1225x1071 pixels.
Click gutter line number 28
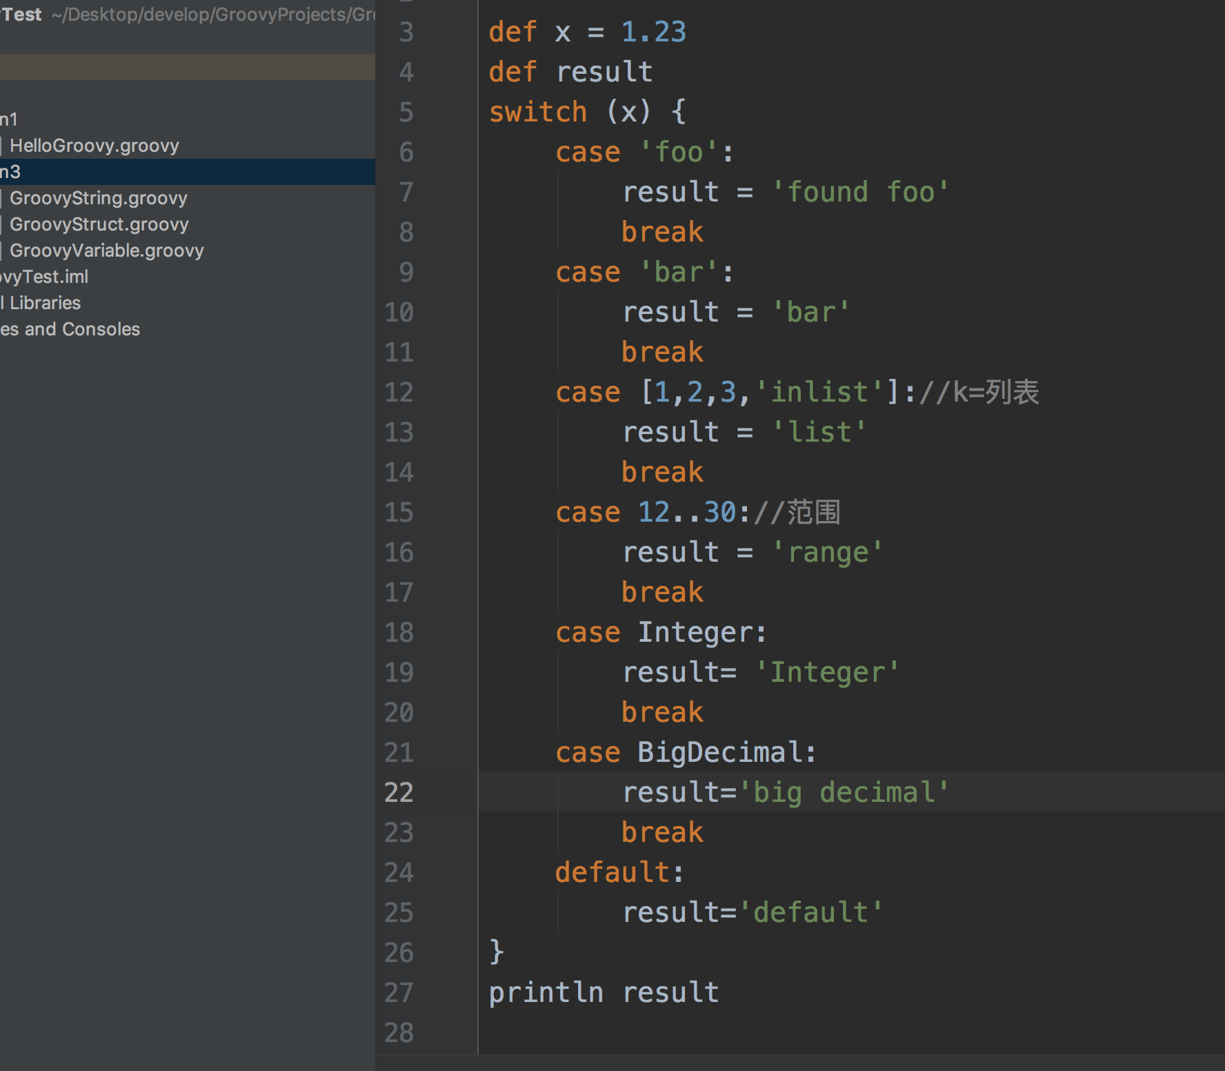399,1032
